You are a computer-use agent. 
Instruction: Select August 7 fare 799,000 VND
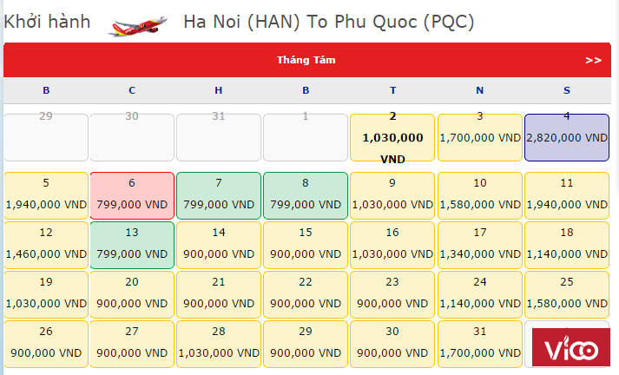tap(219, 195)
